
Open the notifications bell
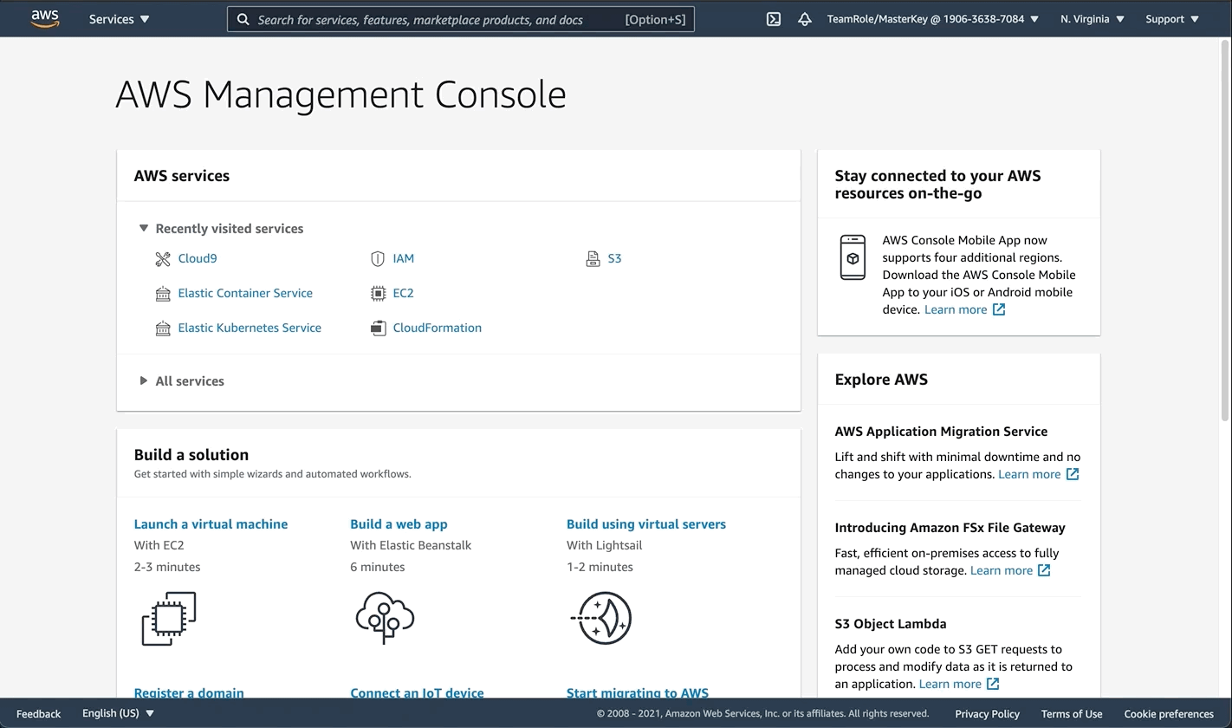click(805, 19)
